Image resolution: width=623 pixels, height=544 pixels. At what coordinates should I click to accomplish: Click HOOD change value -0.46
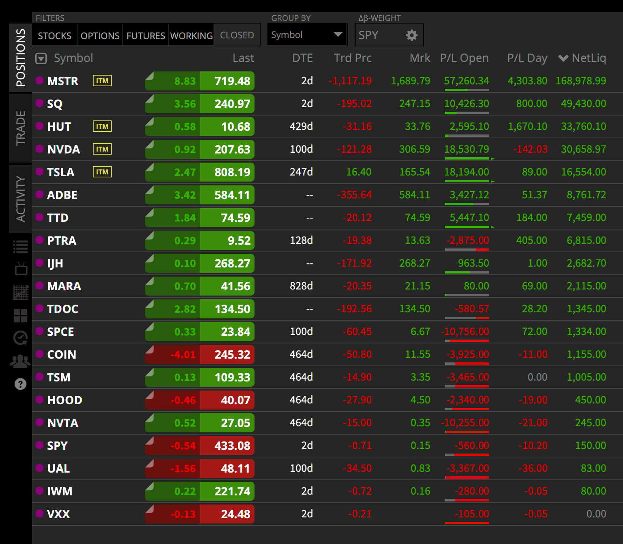(x=183, y=400)
